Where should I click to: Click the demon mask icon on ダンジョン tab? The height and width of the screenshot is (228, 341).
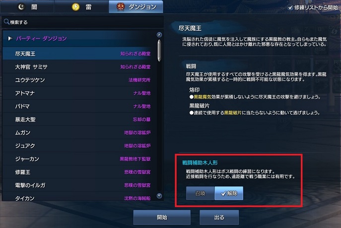120,7
